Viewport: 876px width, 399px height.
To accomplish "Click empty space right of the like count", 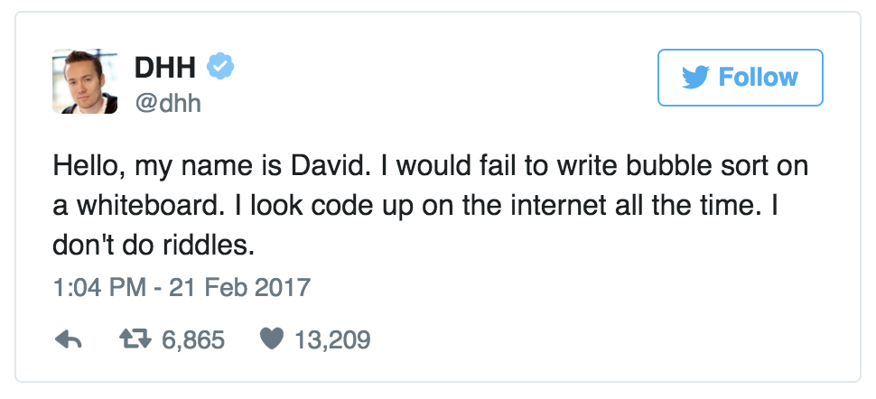I will pyautogui.click(x=559, y=339).
